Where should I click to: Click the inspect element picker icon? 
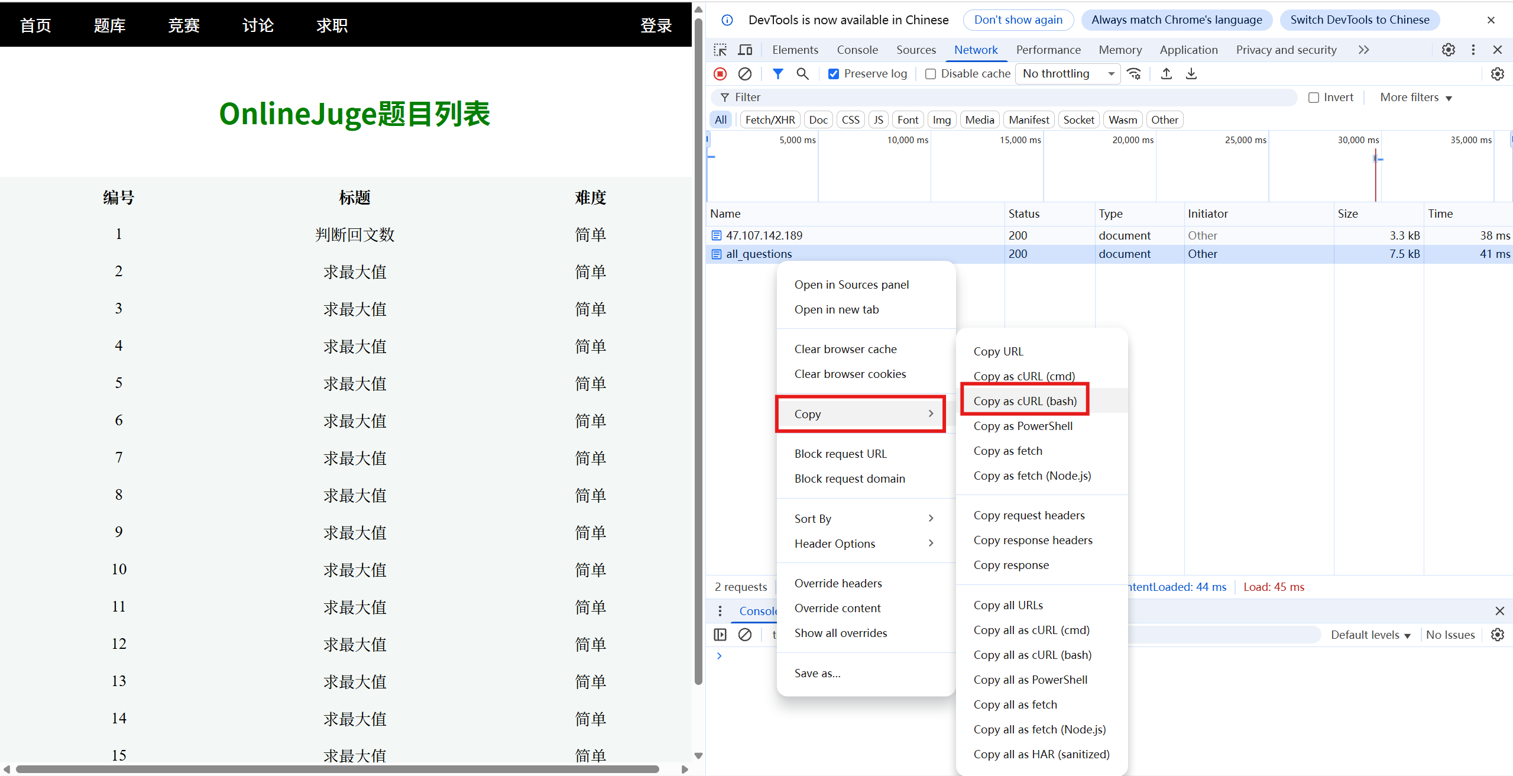tap(720, 50)
